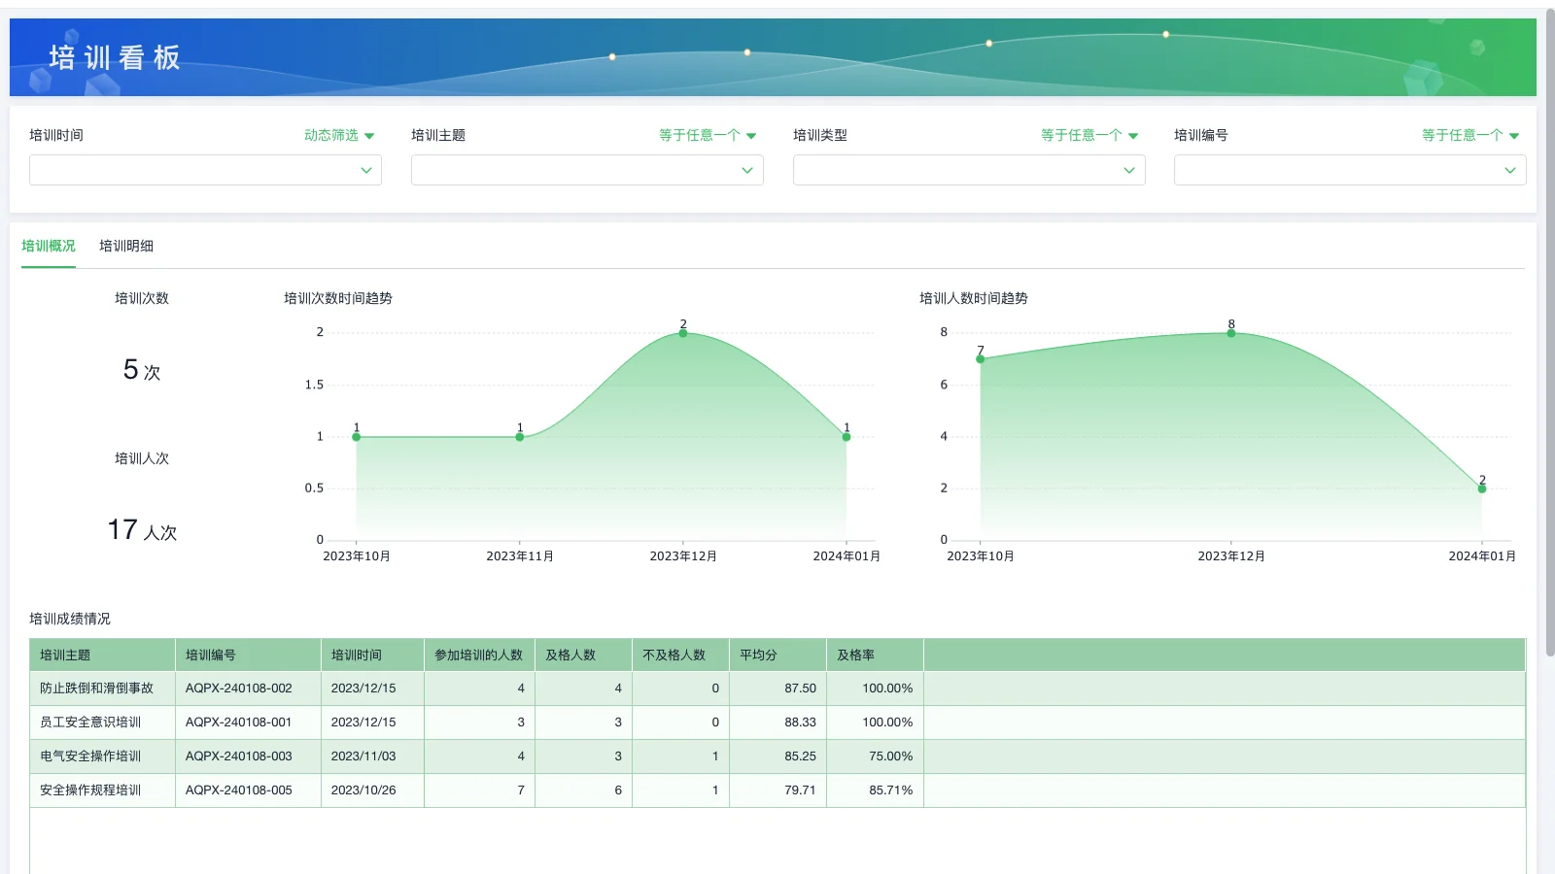Sort by the 及格率 column header
The image size is (1555, 874).
click(x=856, y=655)
